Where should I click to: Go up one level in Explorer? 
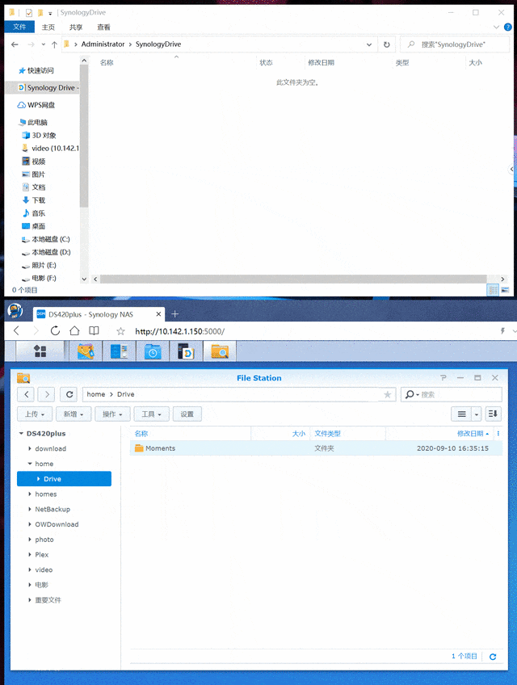pos(54,44)
